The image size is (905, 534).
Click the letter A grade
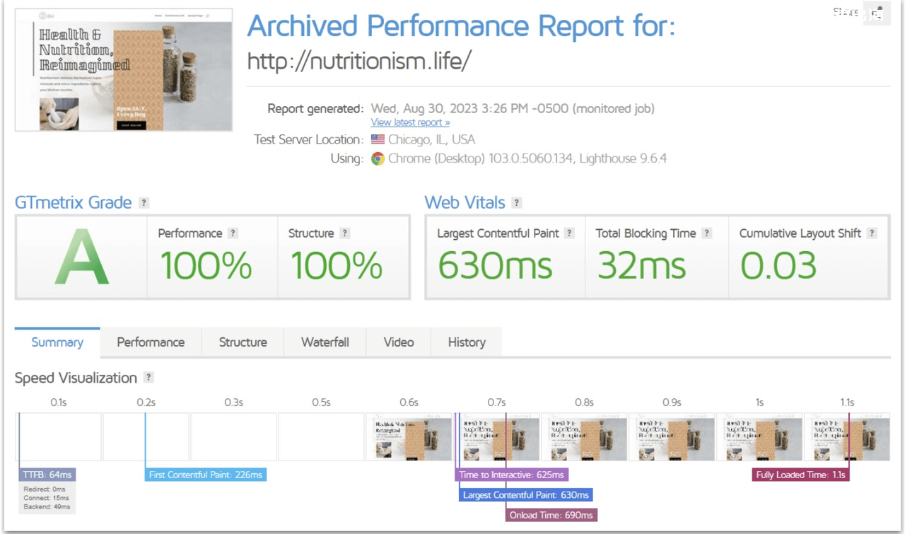tap(81, 257)
